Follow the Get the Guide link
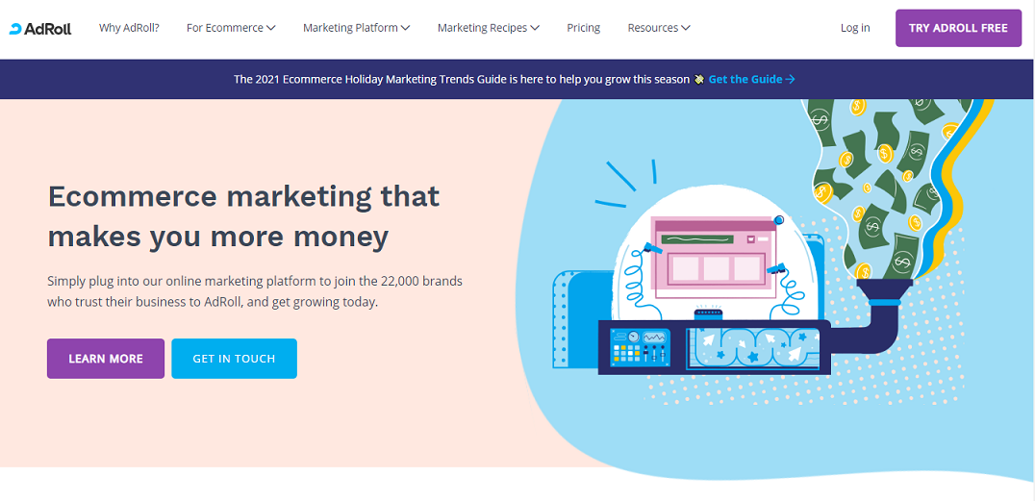The image size is (1035, 501). click(752, 79)
